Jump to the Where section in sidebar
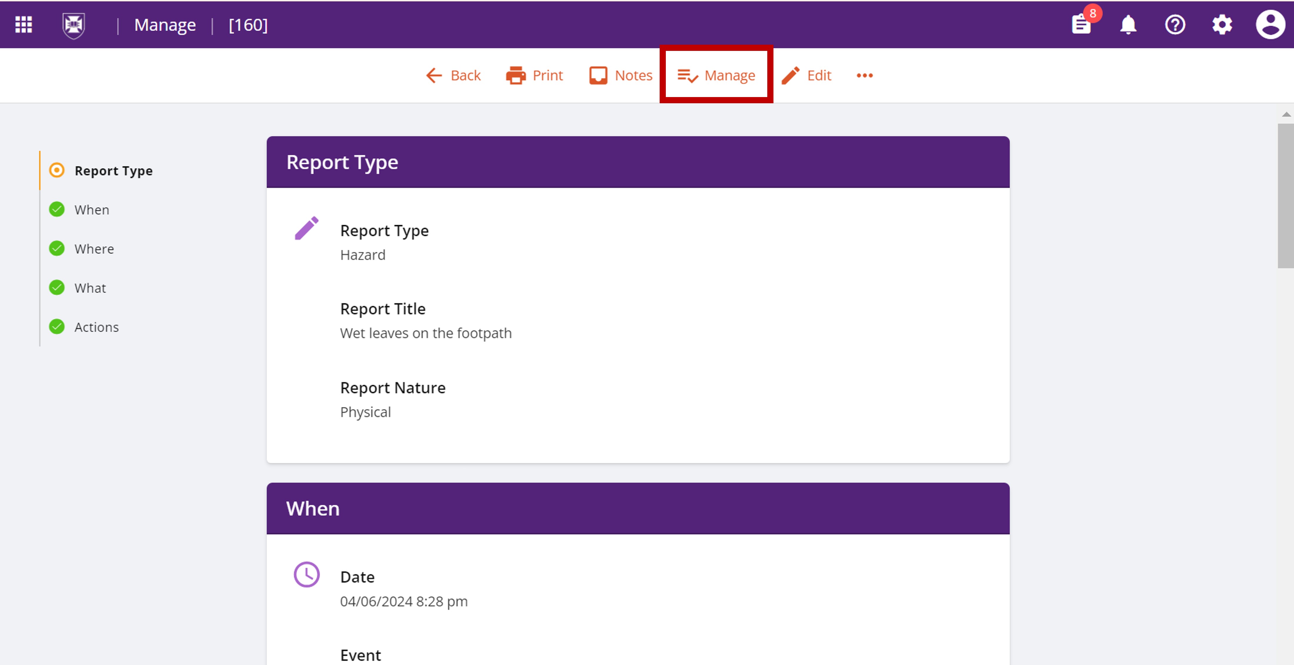1294x665 pixels. click(94, 249)
